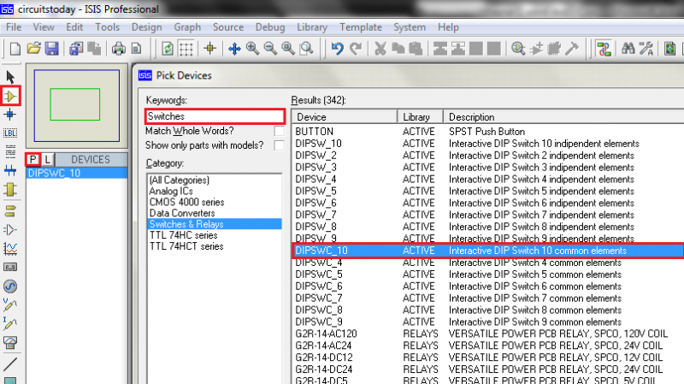The height and width of the screenshot is (384, 684).
Task: Enable Match Whole Words checkbox
Action: click(280, 131)
